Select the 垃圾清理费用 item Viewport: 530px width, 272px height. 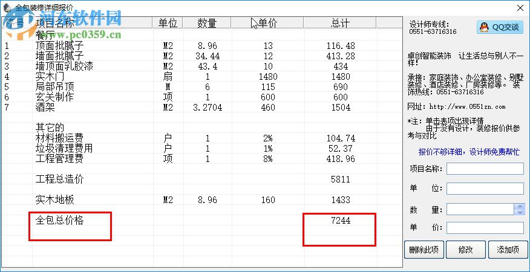(64, 148)
